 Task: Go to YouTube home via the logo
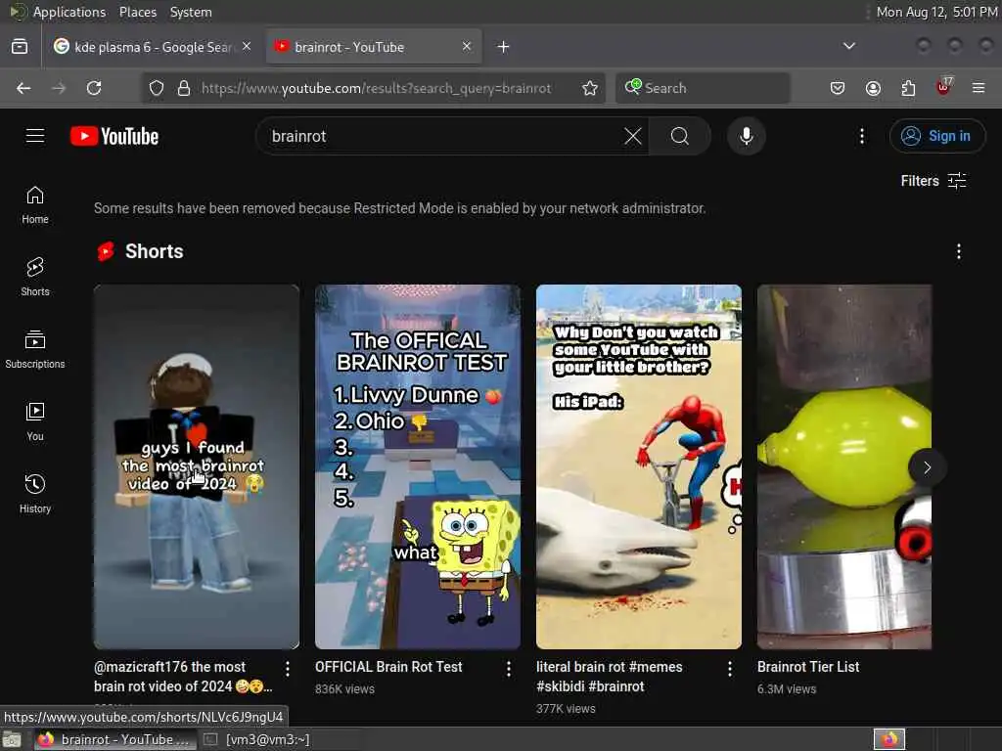[114, 136]
